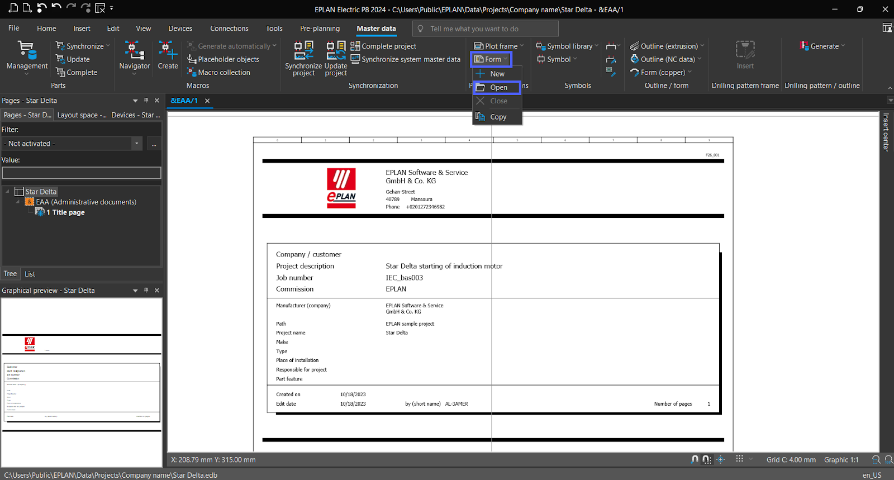The height and width of the screenshot is (480, 894).
Task: Click Complete project command
Action: point(383,46)
